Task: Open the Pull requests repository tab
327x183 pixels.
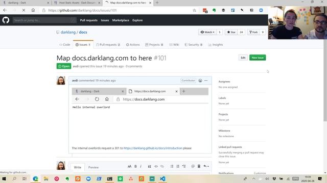Action: pos(108,45)
